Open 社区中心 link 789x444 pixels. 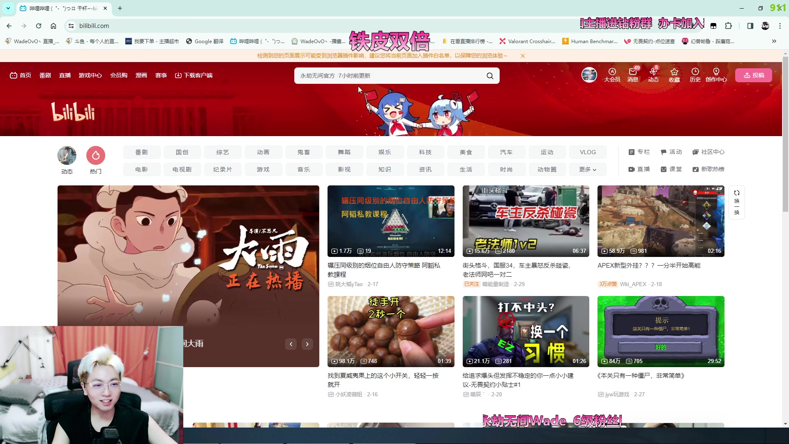pos(708,152)
